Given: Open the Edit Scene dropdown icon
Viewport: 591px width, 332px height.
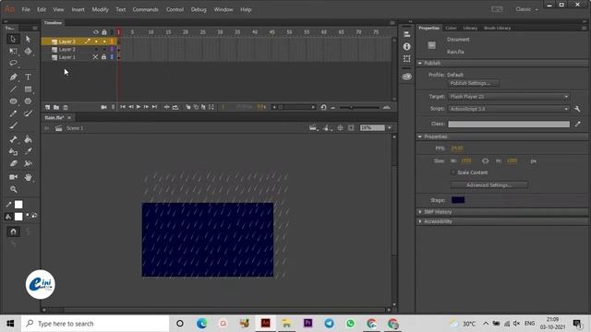Looking at the screenshot, I should click(313, 128).
